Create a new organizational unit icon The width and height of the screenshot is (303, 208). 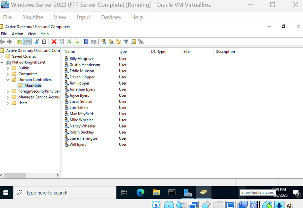click(x=118, y=42)
